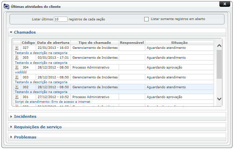Click the document icon for ticket 305
234x149 pixels.
point(17,58)
